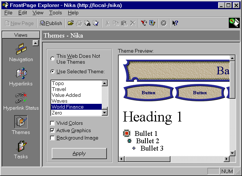Viewport: 242px width, 176px height.
Task: Open the Tasks view
Action: [21, 149]
